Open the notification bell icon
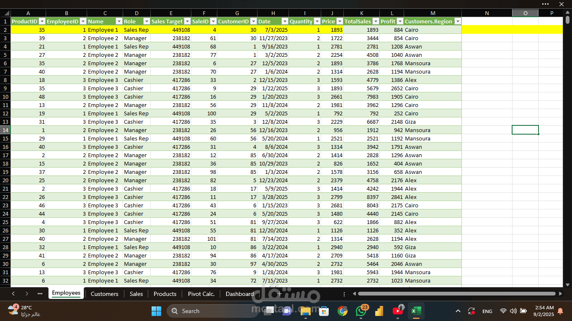This screenshot has width=572, height=321. click(x=560, y=311)
